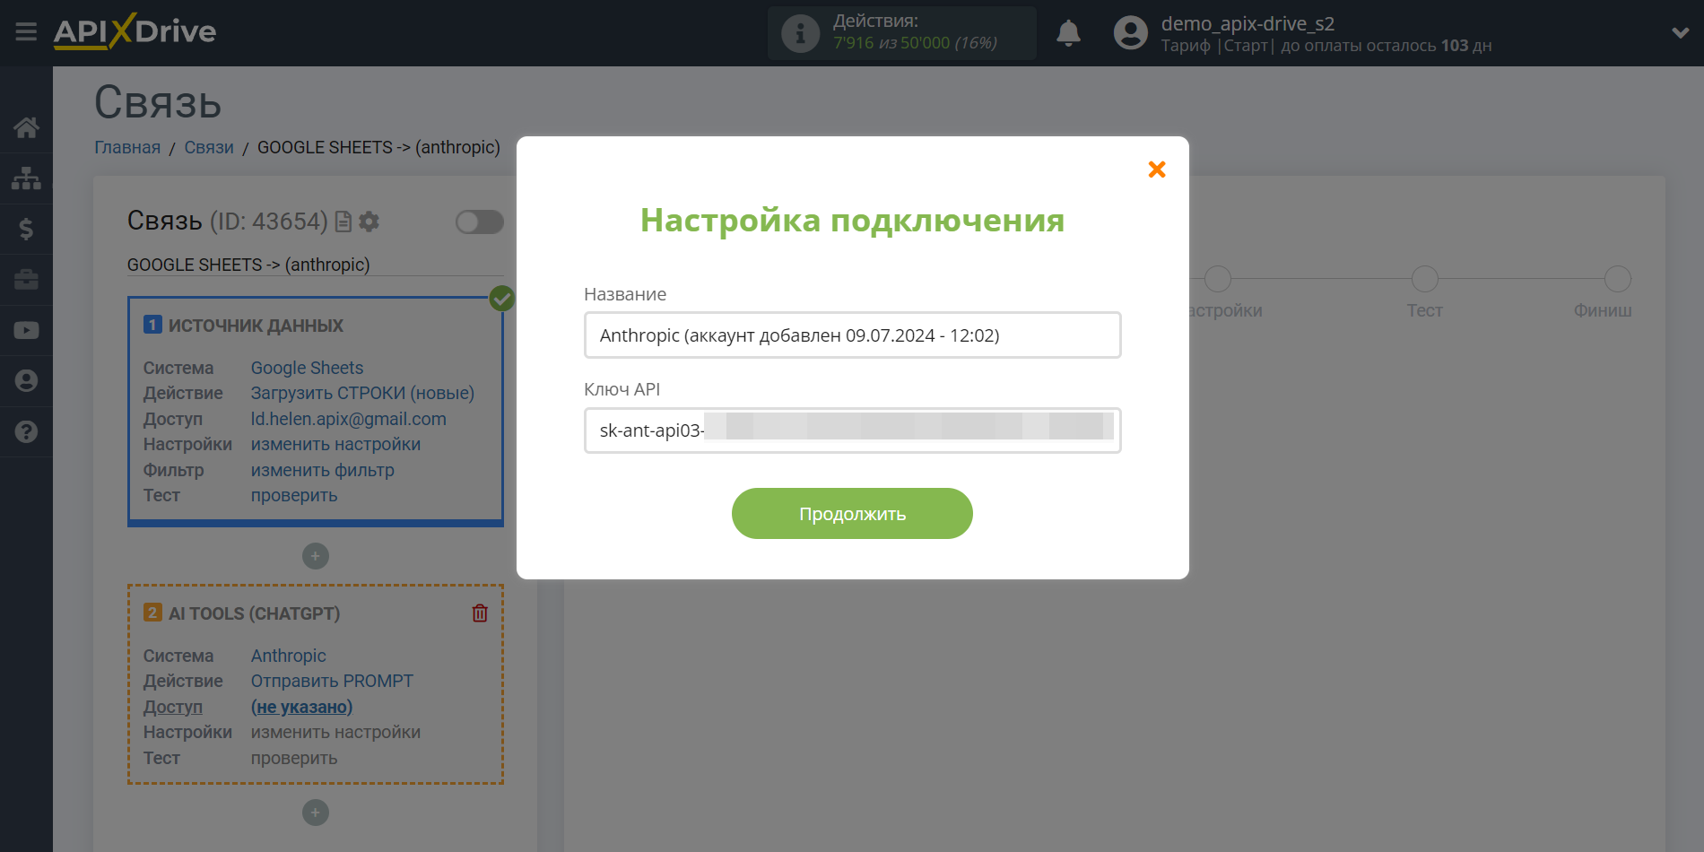Viewport: 1704px width, 852px height.
Task: Go to Home in the sidebar
Action: point(26,127)
